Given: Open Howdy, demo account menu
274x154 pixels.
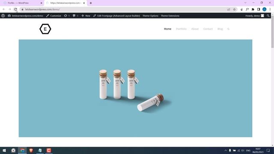Looking at the screenshot, I should tap(255, 16).
